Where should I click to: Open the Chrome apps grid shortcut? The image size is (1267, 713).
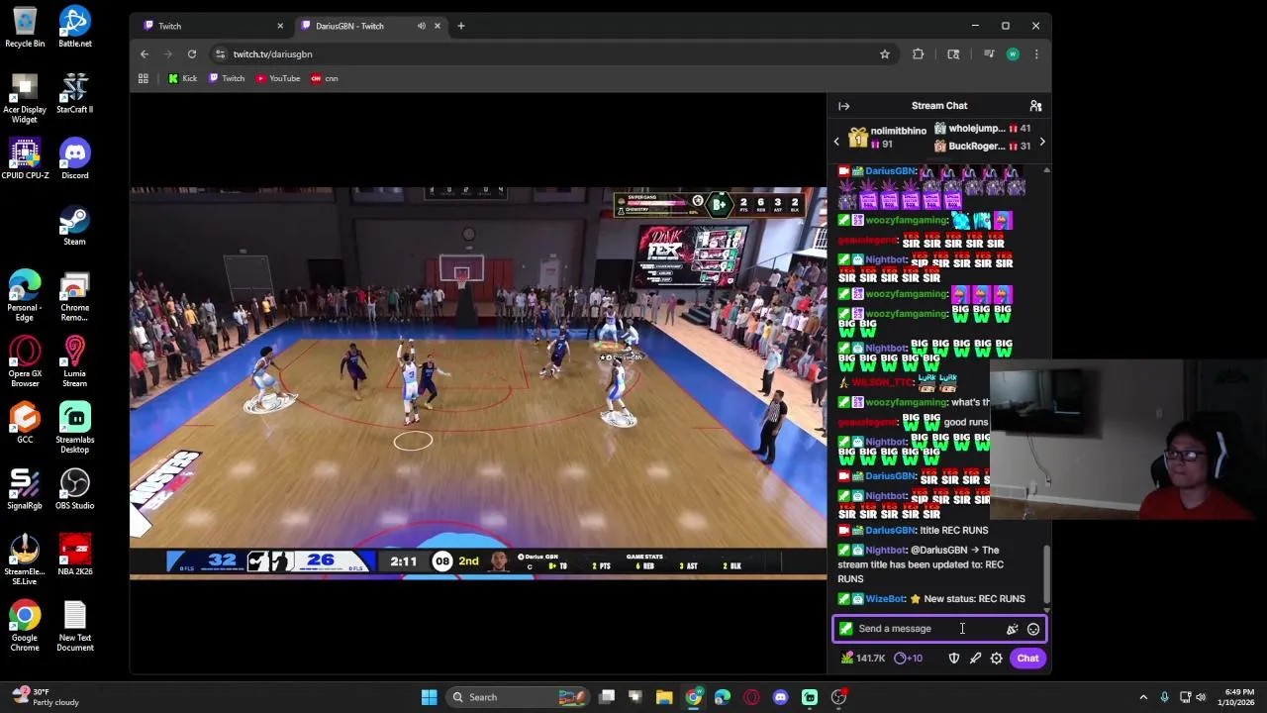coord(144,78)
